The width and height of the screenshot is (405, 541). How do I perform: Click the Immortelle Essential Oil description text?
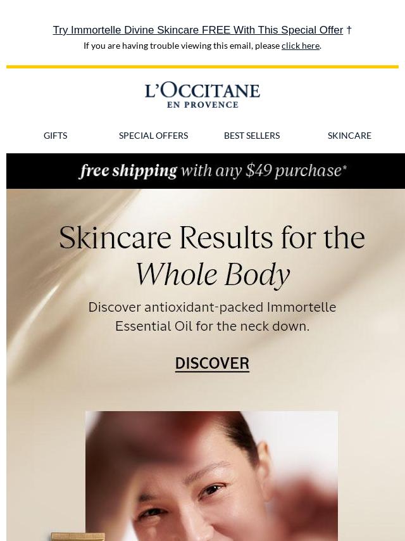212,316
